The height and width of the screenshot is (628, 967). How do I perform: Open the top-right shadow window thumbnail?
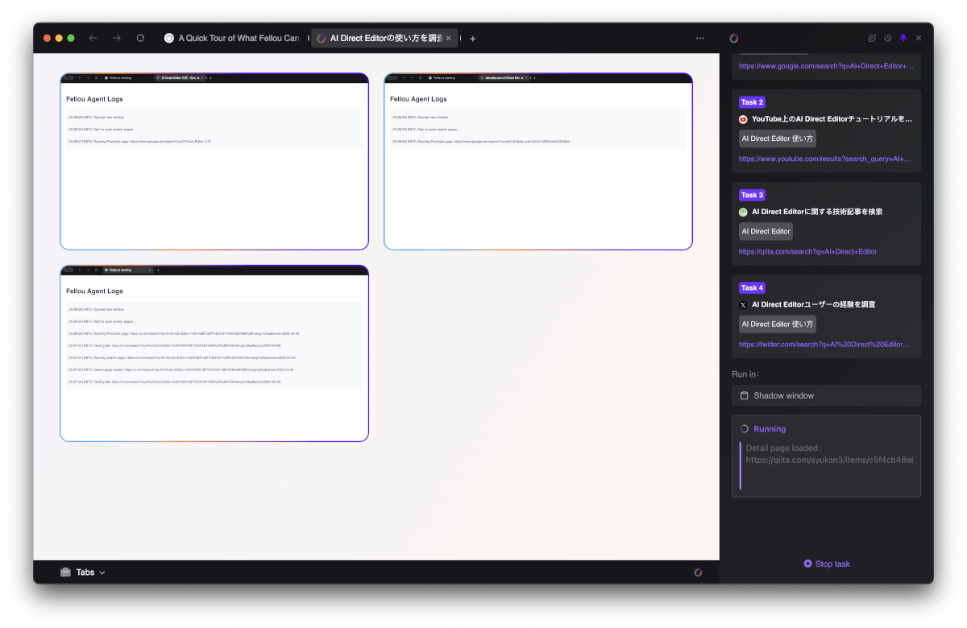pyautogui.click(x=538, y=162)
